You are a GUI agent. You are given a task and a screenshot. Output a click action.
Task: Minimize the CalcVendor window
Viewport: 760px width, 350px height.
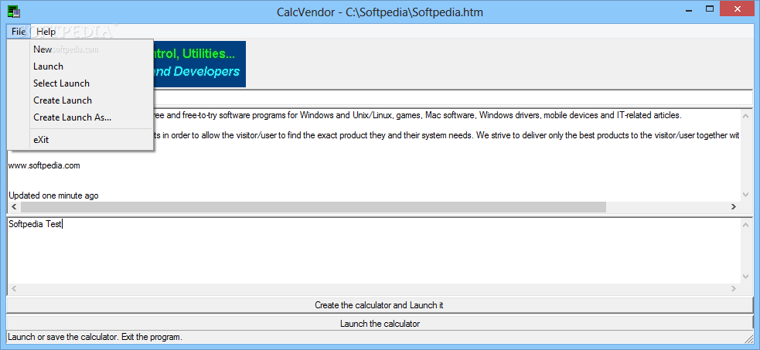tap(689, 8)
